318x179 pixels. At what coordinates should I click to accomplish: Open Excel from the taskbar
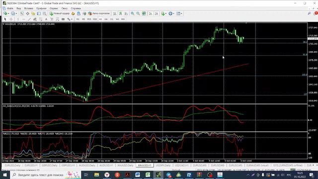[148, 175]
